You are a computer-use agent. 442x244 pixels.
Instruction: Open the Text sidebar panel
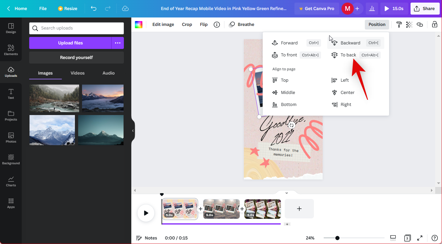point(11,94)
